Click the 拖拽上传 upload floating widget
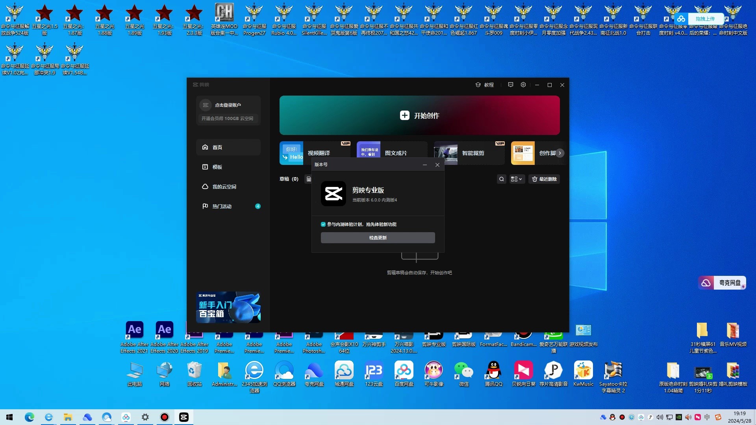Screen dimensions: 756x425 tap(700, 18)
